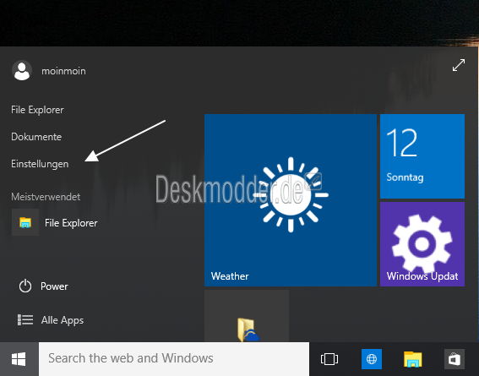Open the folder tile below Weather

coord(247,316)
